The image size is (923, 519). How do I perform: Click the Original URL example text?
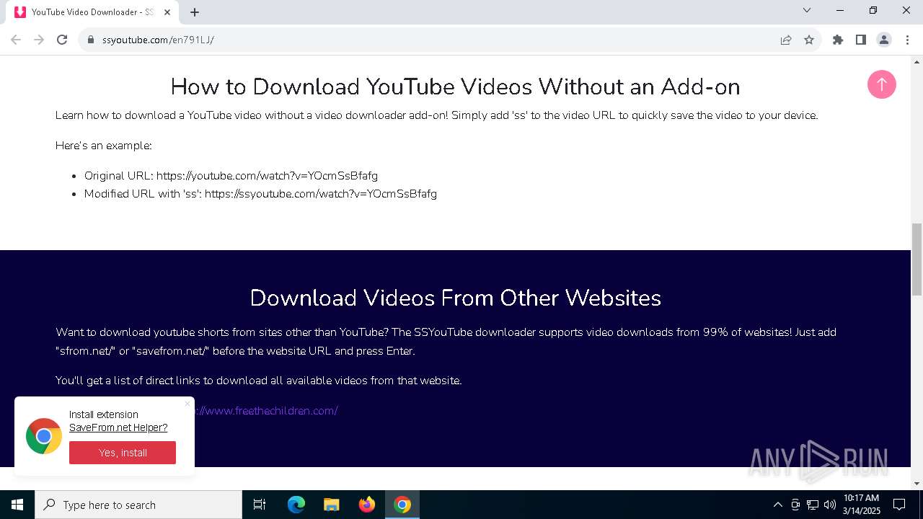(231, 176)
